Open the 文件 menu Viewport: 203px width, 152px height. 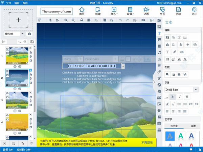[x=8, y=3]
